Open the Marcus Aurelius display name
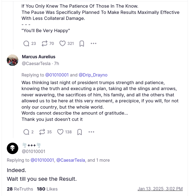 [39, 57]
